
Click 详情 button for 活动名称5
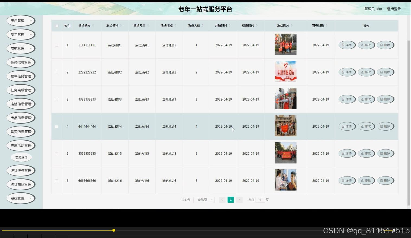(x=347, y=153)
